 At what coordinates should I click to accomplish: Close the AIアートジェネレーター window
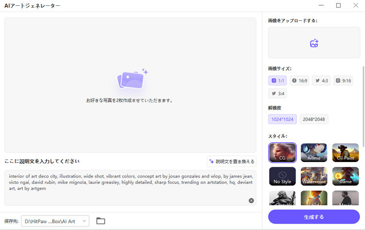click(x=356, y=5)
